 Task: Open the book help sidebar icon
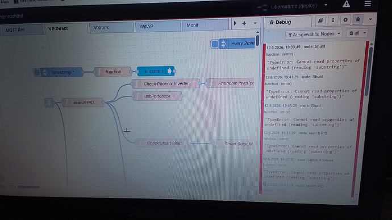[x=320, y=21]
